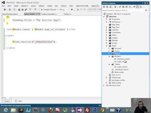Collapse the Twitter folder under Views

109,64
